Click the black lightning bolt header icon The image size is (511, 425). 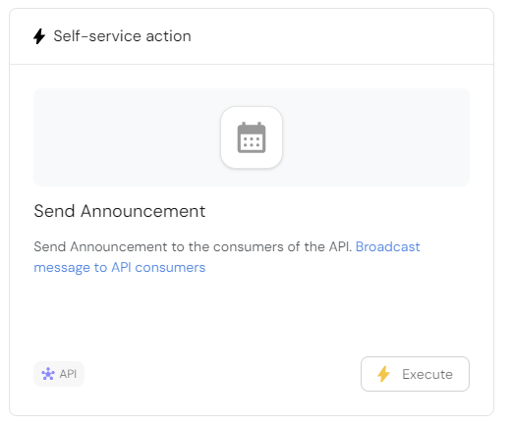[39, 36]
